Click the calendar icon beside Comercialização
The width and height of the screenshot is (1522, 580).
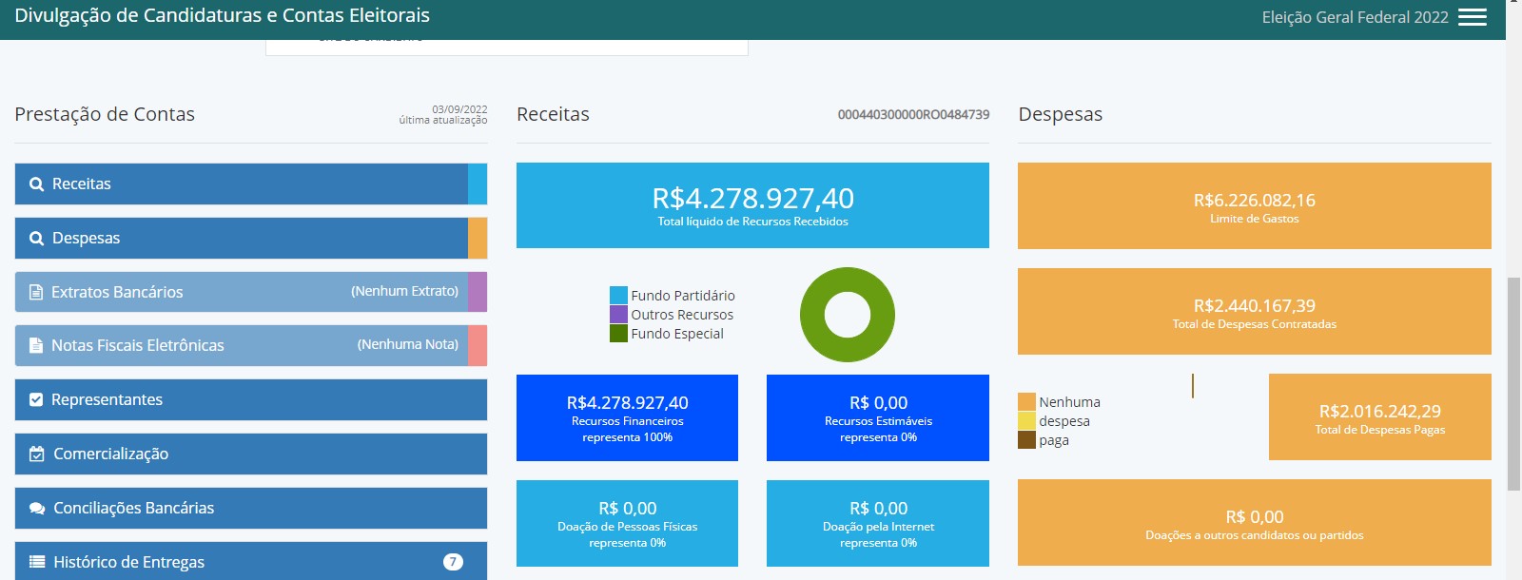click(36, 454)
